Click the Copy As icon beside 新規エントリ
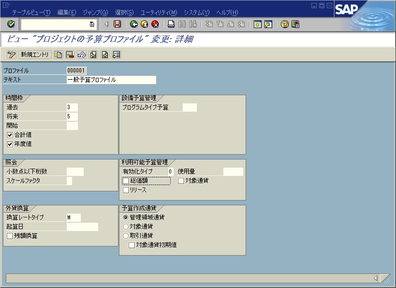Image resolution: width=396 pixels, height=288 pixels. [x=59, y=54]
